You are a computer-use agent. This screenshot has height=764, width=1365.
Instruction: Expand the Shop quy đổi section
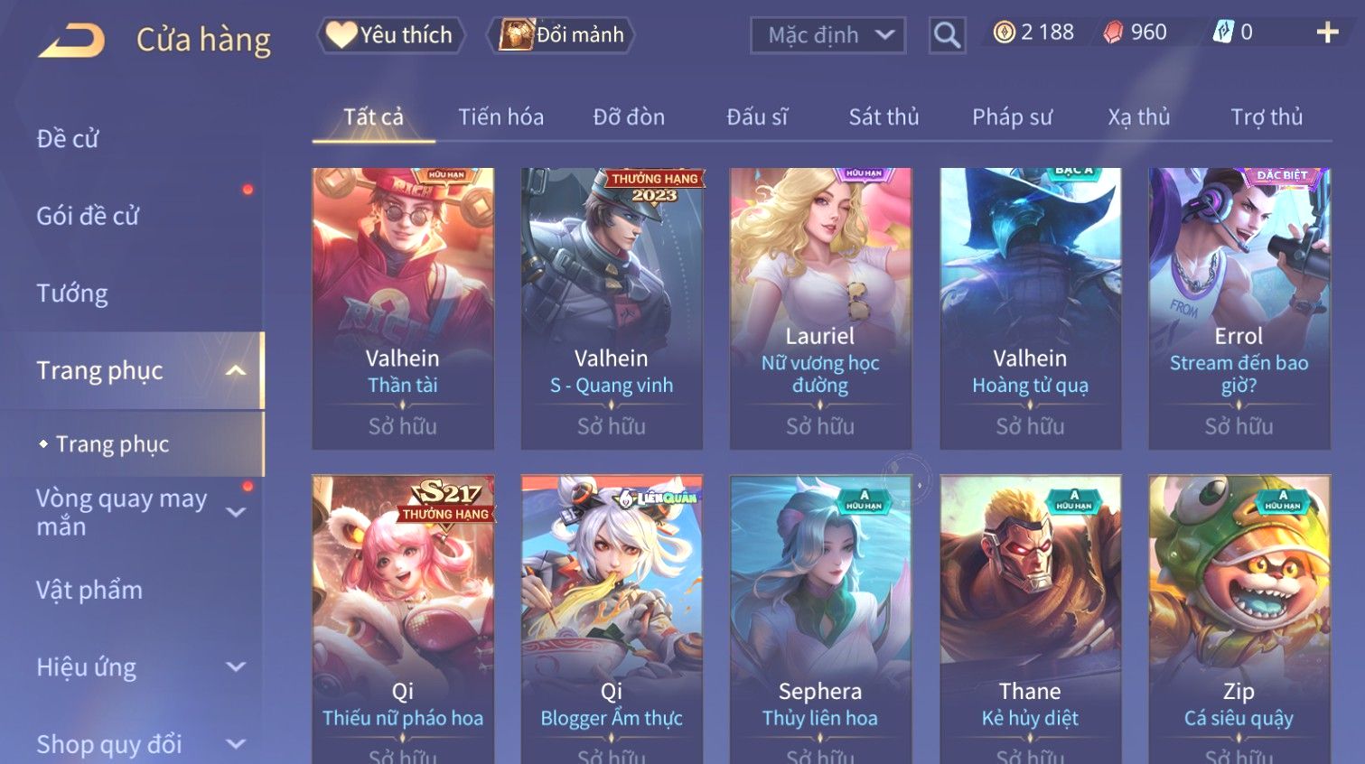[x=236, y=744]
